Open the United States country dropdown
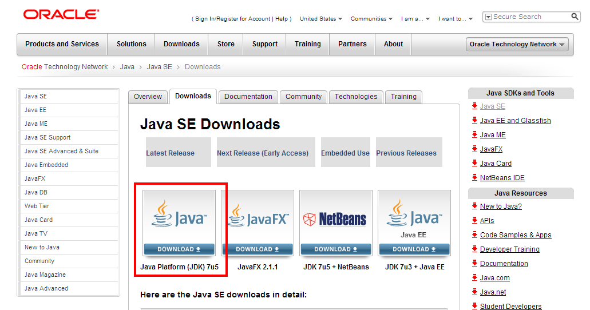This screenshot has height=310, width=590. [321, 19]
